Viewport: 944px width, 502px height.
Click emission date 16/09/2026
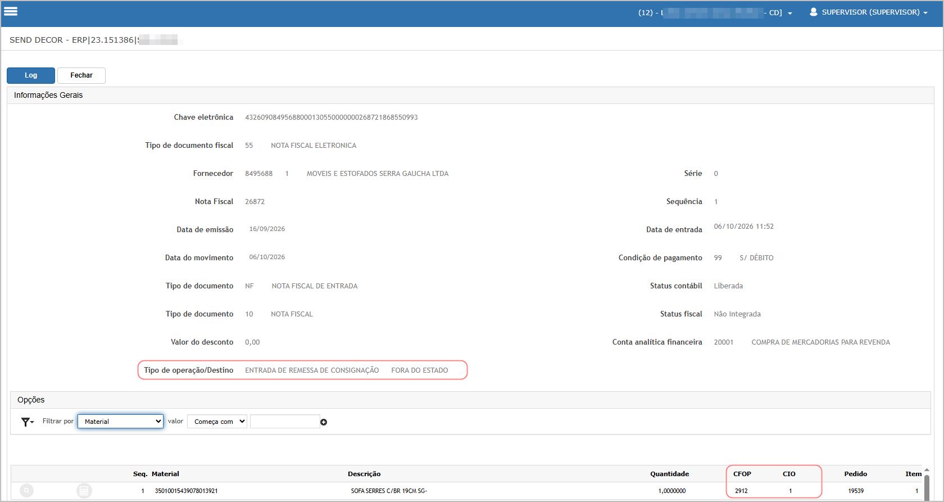[x=267, y=229]
